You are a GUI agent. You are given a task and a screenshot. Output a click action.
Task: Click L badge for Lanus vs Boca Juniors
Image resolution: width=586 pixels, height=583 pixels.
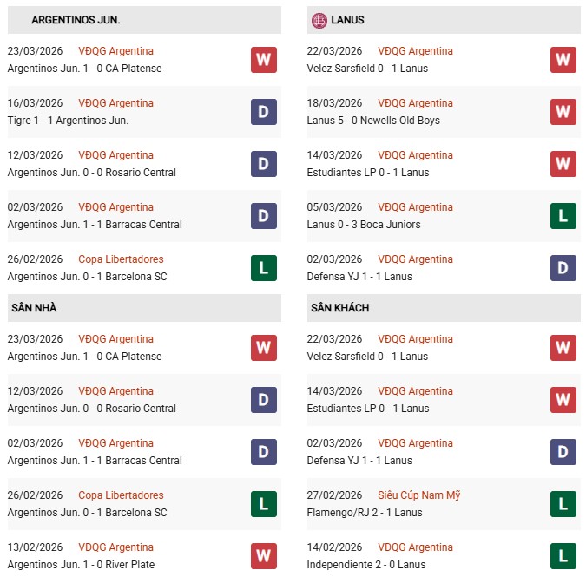[563, 216]
